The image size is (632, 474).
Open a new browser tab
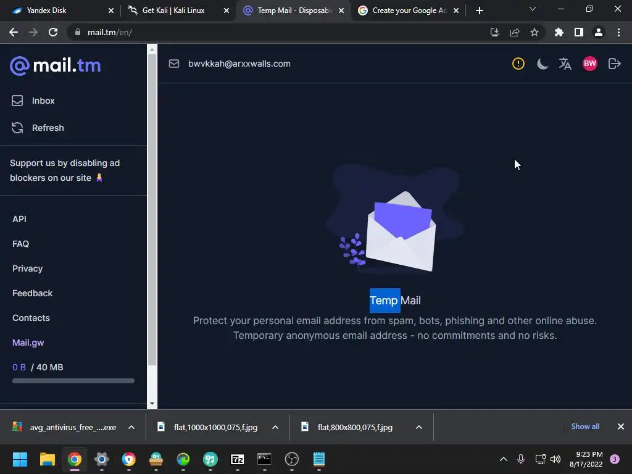(479, 10)
